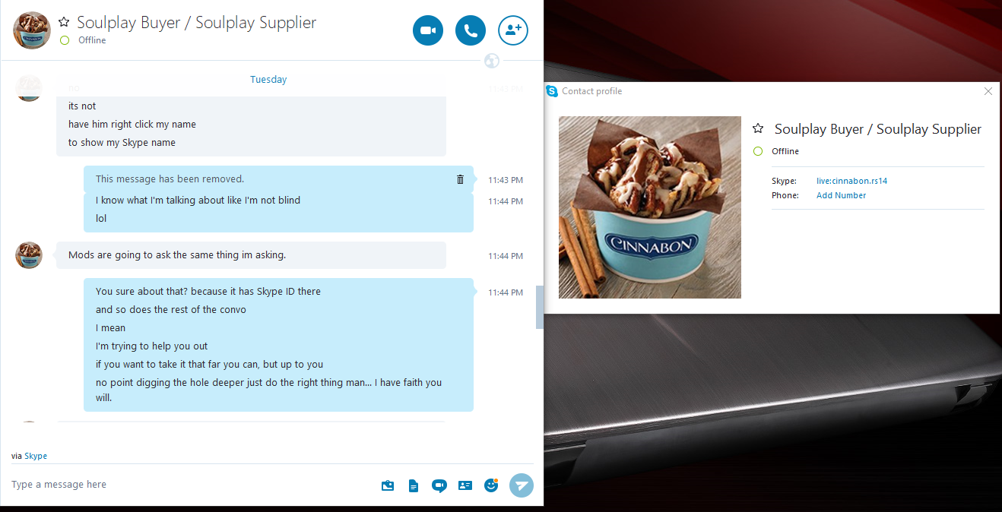The height and width of the screenshot is (512, 1002).
Task: Close the Contact profile window
Action: 988,91
